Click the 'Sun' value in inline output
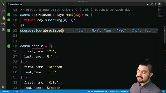This screenshot has width=166, height=93. [81, 30]
